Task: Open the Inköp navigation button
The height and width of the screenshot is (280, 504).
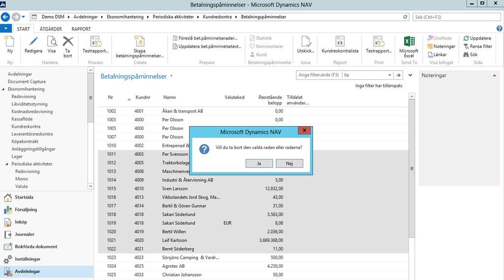Action: [x=47, y=222]
